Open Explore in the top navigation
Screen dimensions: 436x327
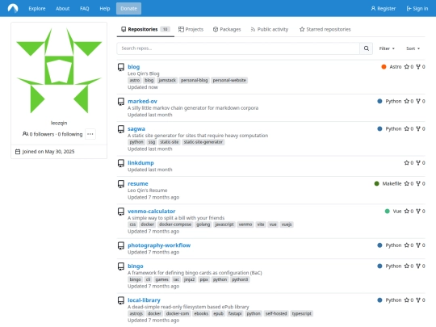tap(37, 9)
